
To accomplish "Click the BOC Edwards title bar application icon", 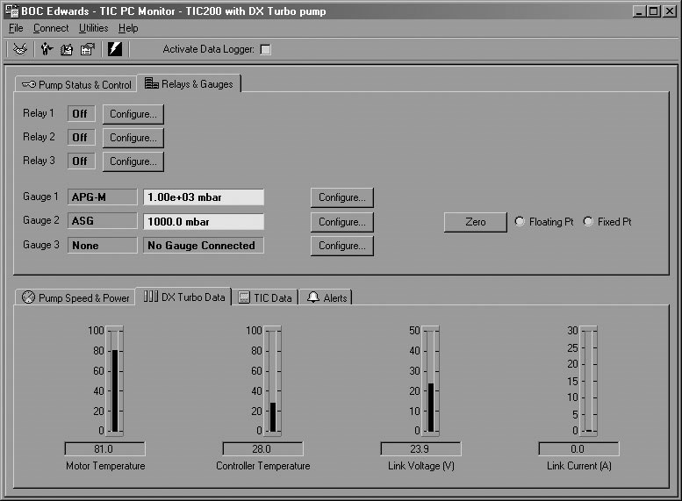I will pos(11,11).
